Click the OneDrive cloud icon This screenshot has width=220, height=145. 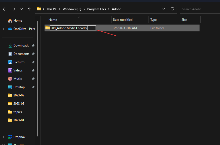(x=10, y=29)
